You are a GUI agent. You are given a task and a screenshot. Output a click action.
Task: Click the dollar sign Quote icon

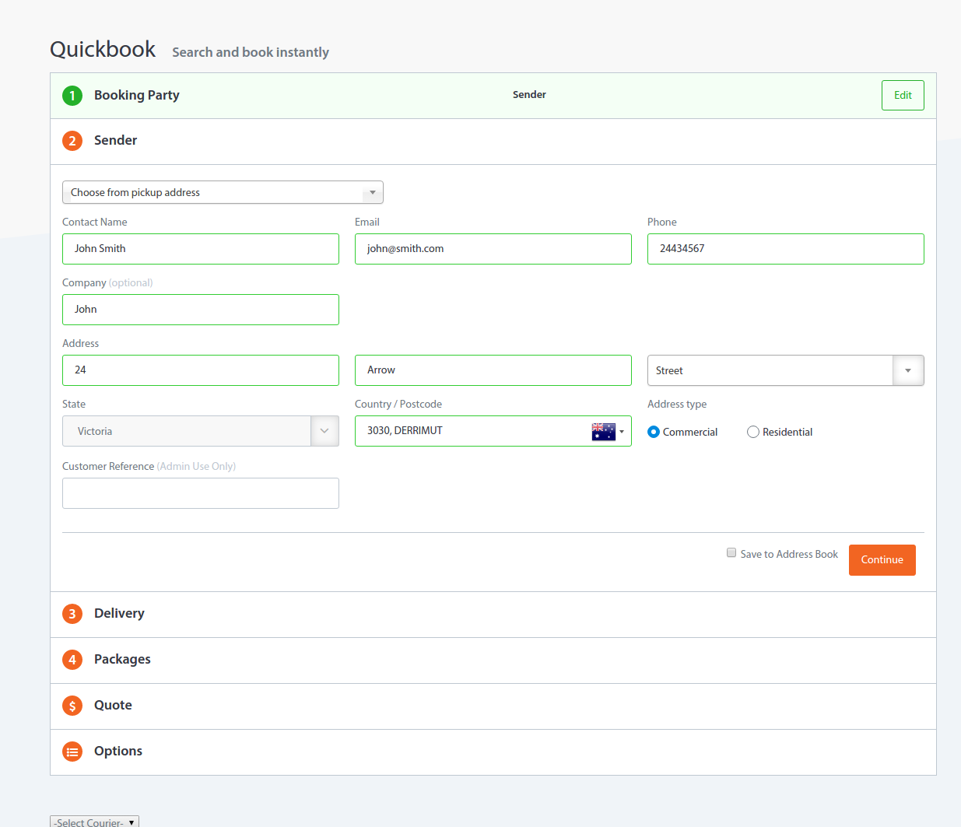pyautogui.click(x=72, y=706)
